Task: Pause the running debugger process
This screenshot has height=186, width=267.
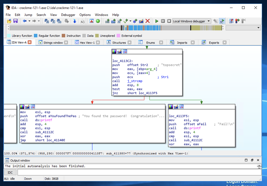Action: 163,21
